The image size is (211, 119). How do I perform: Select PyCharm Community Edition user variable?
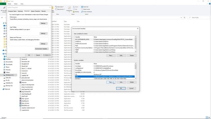coord(105,48)
